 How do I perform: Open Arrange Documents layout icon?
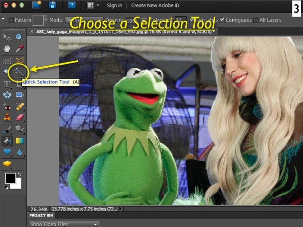coord(90,5)
